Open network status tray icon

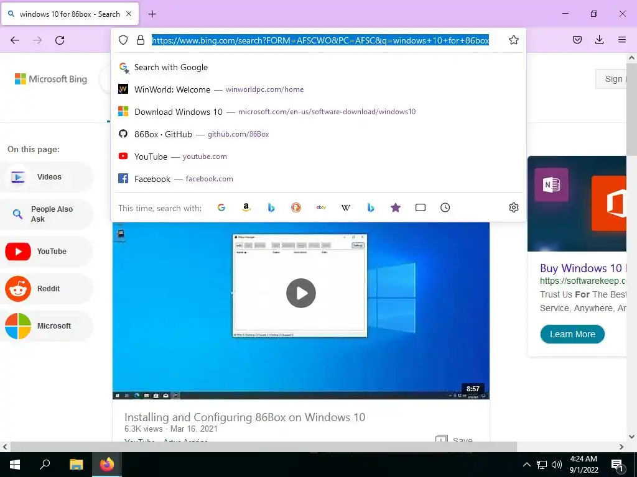[542, 465]
